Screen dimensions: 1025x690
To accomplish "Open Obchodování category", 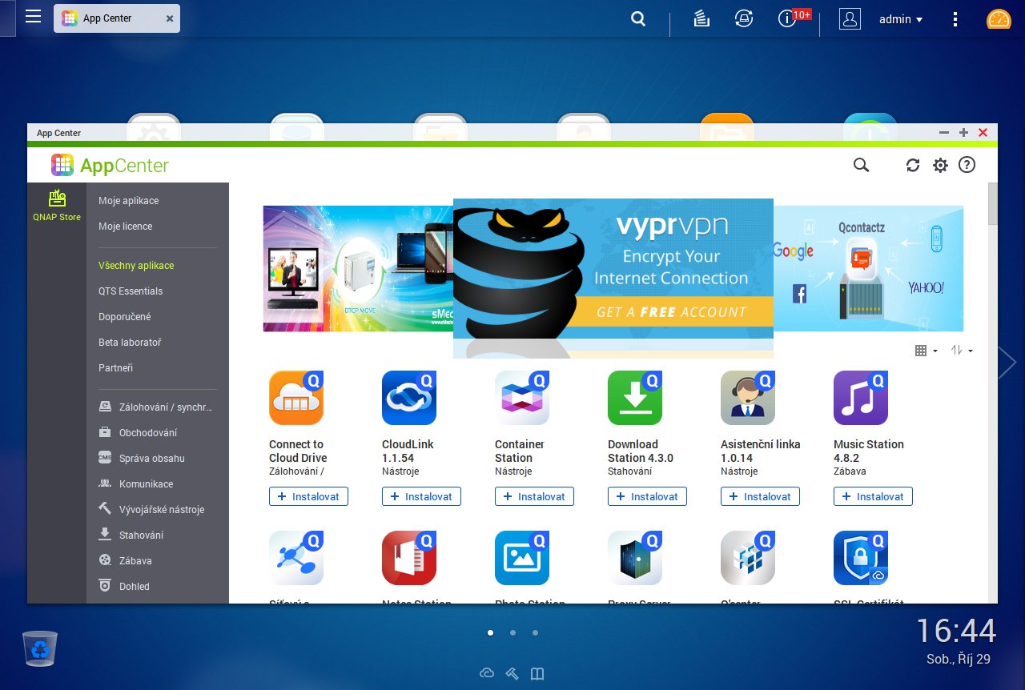I will [x=138, y=432].
